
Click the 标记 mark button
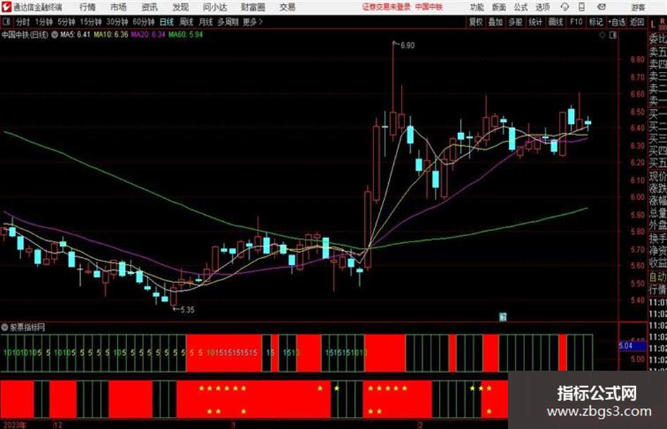[596, 22]
